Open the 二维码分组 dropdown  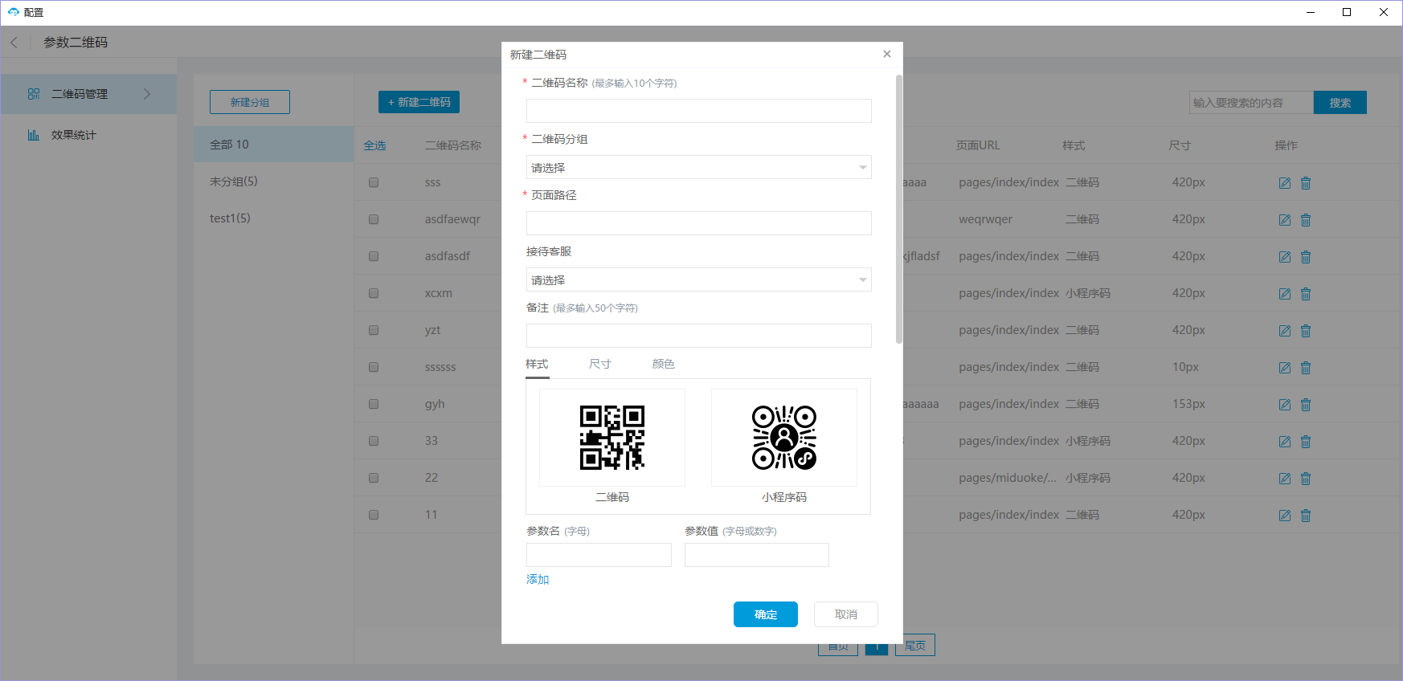[699, 167]
